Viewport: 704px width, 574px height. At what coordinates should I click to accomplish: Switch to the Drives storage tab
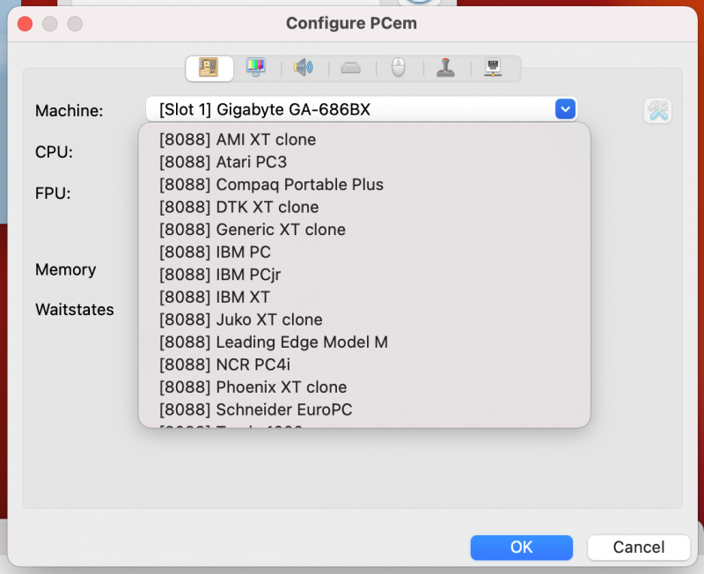351,69
